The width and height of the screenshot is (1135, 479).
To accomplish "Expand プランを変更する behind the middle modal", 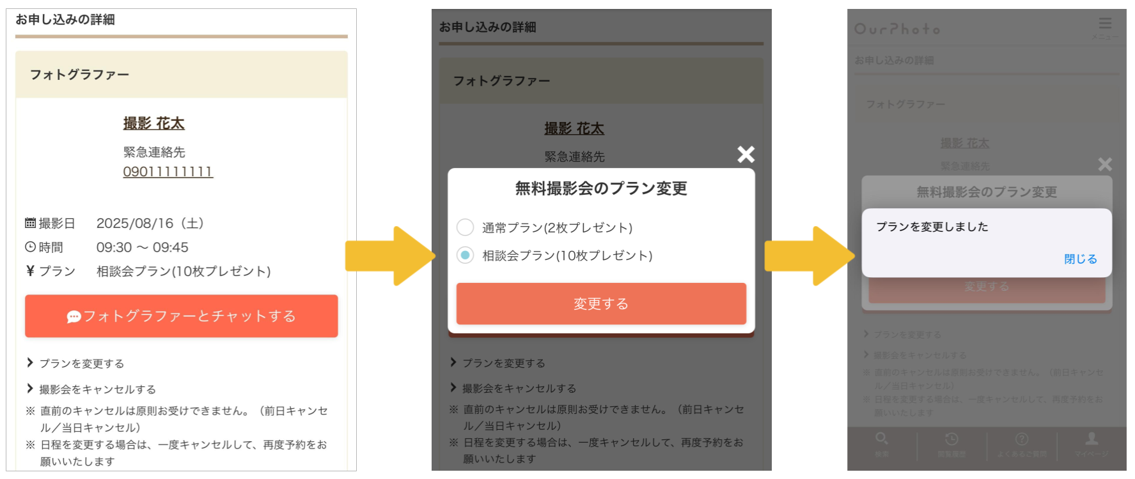I will tap(503, 363).
